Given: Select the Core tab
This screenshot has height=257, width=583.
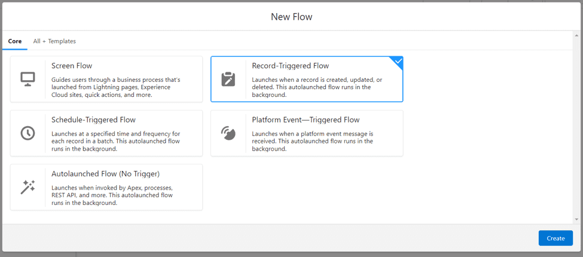Looking at the screenshot, I should 15,41.
